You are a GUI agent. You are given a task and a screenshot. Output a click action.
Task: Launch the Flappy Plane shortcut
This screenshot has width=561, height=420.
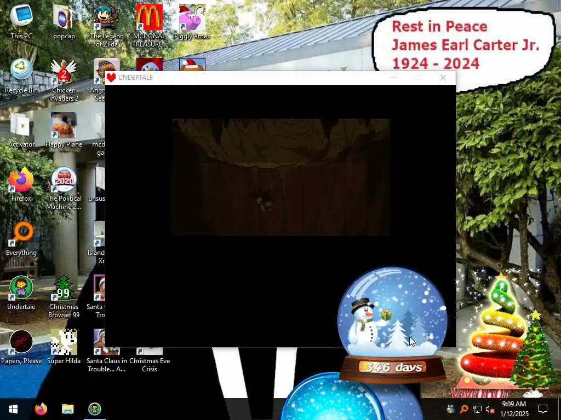point(64,130)
